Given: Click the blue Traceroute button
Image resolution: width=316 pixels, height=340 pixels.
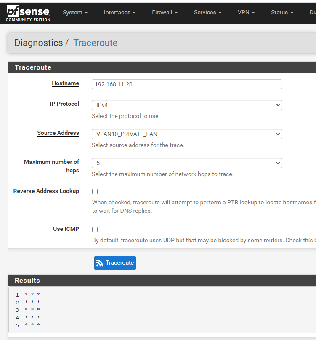Looking at the screenshot, I should (x=115, y=263).
